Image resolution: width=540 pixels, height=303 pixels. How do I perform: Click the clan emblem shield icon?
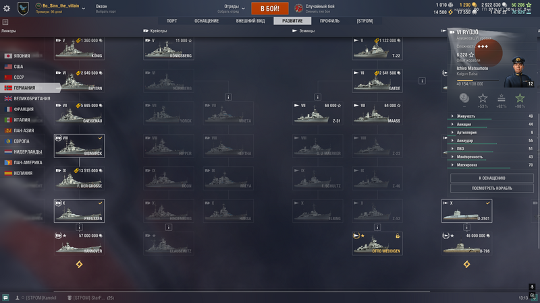point(23,8)
